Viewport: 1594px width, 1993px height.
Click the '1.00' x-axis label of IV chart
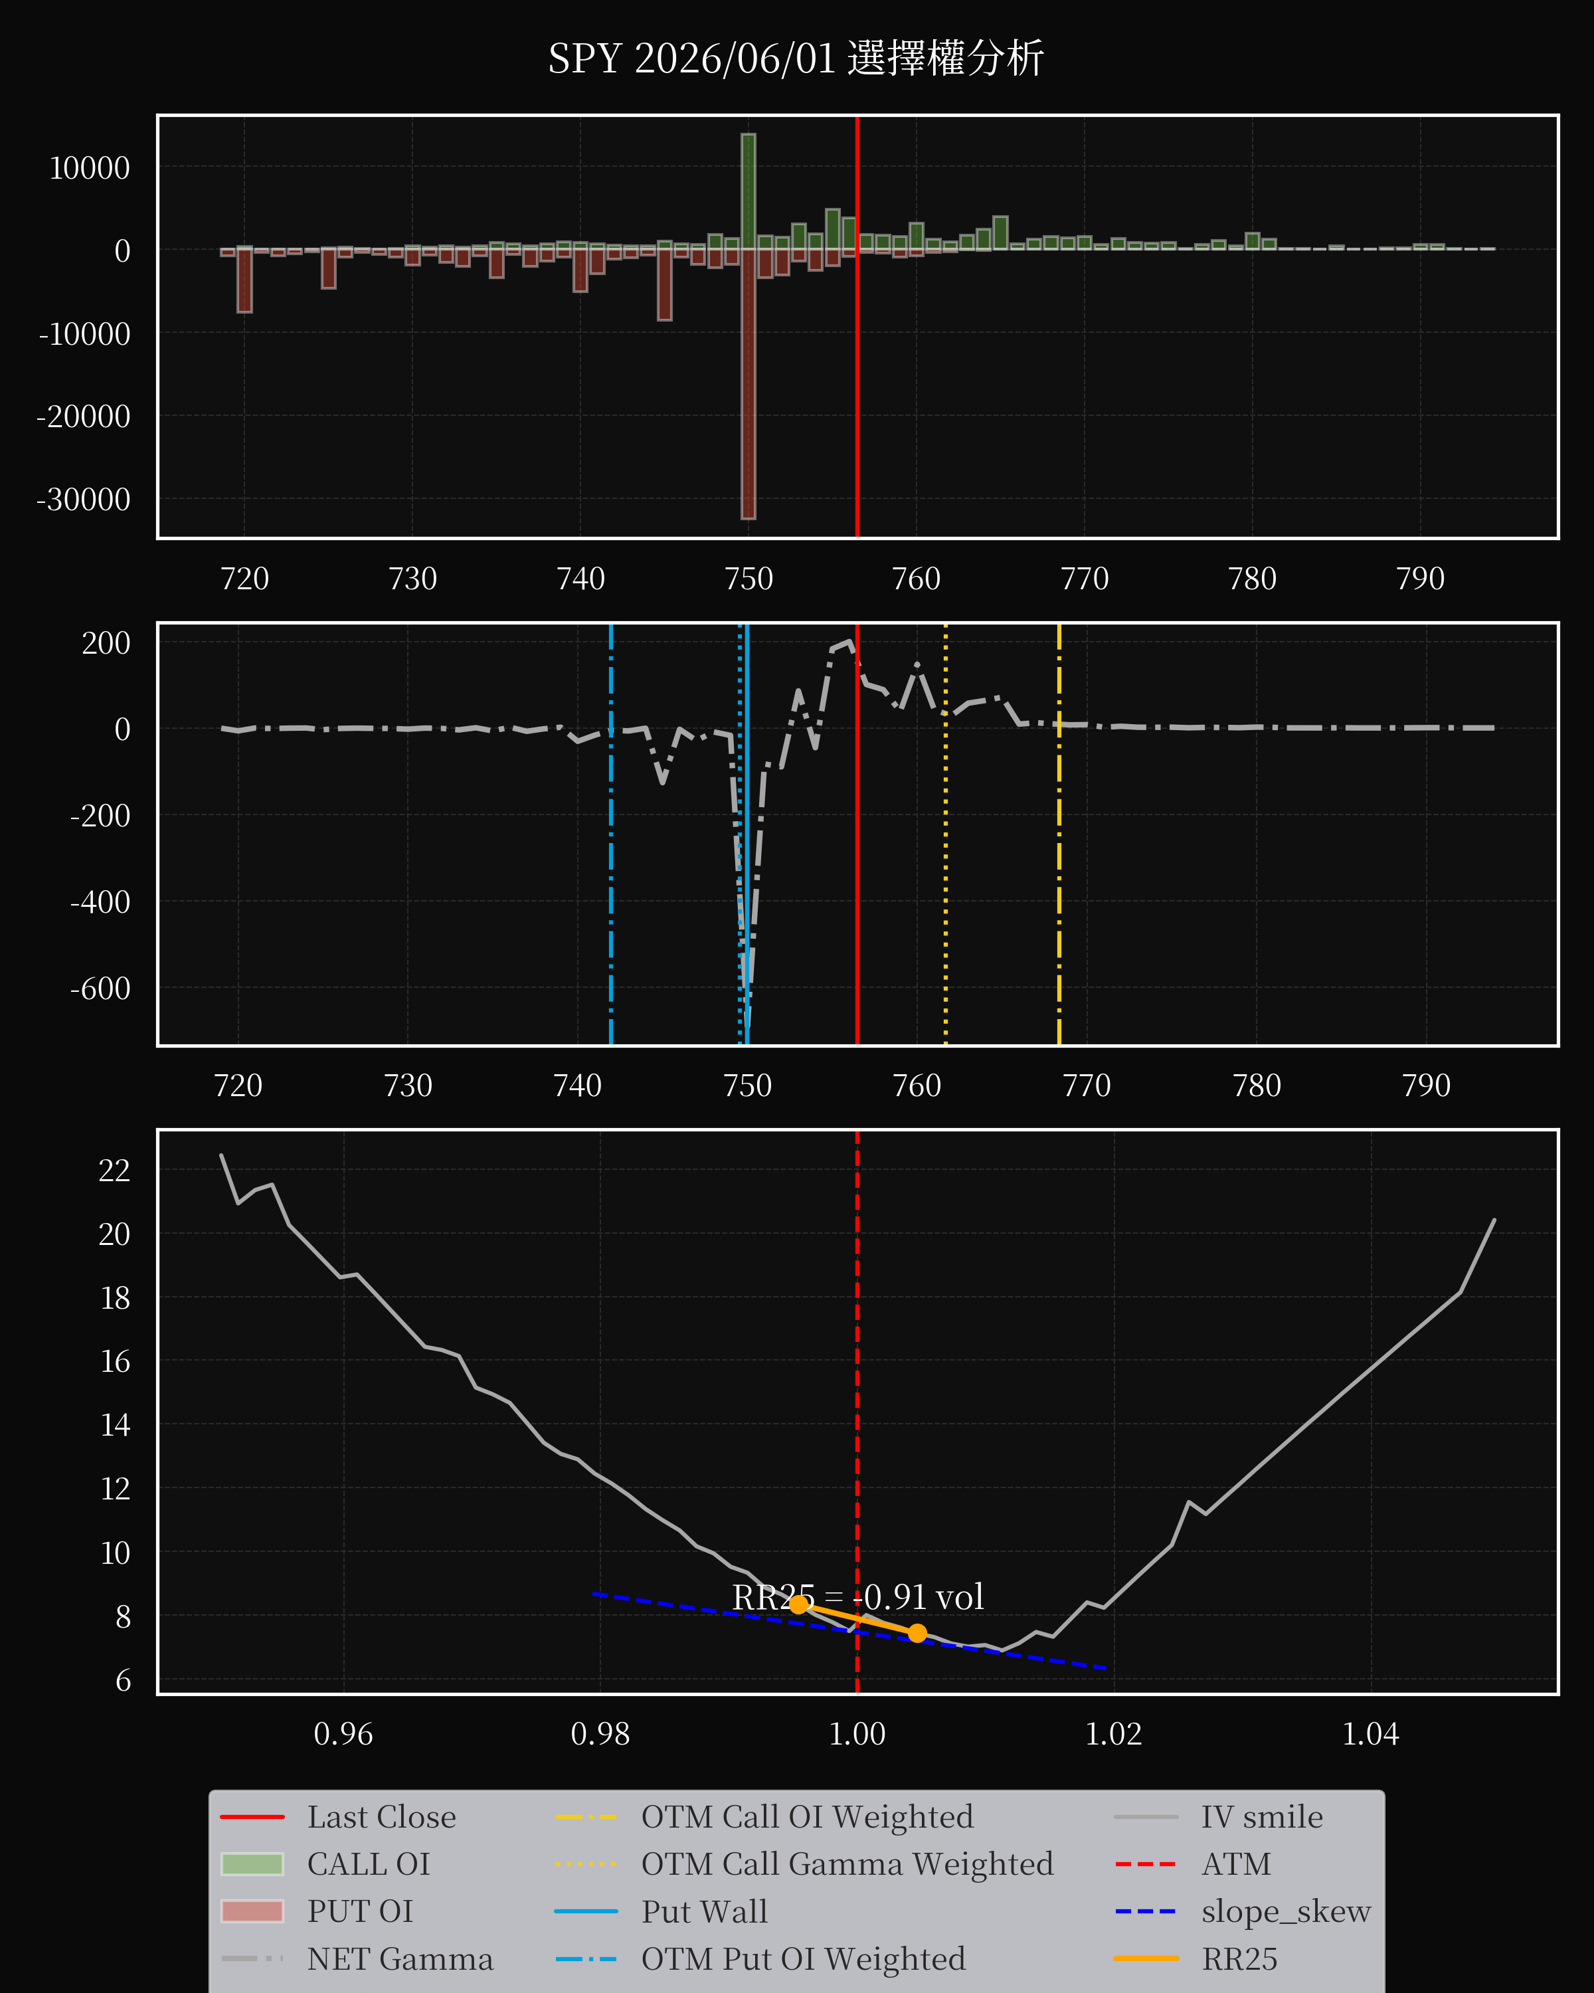point(857,1734)
